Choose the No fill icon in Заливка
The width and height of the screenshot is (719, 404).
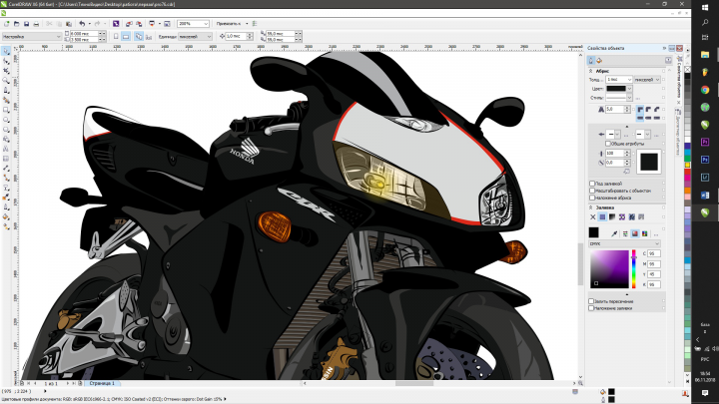pos(593,217)
